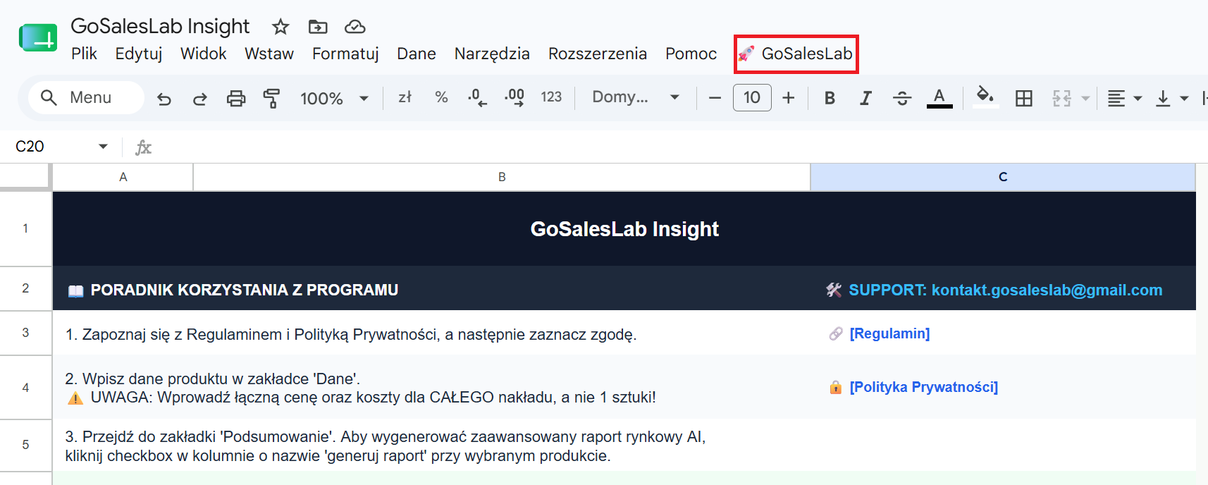Select row 3 header
The height and width of the screenshot is (485, 1208).
click(25, 333)
